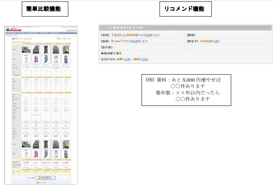Open the beige high-rise building photo in lower photo row
Viewport: 276px width, 187px height.
66,144
